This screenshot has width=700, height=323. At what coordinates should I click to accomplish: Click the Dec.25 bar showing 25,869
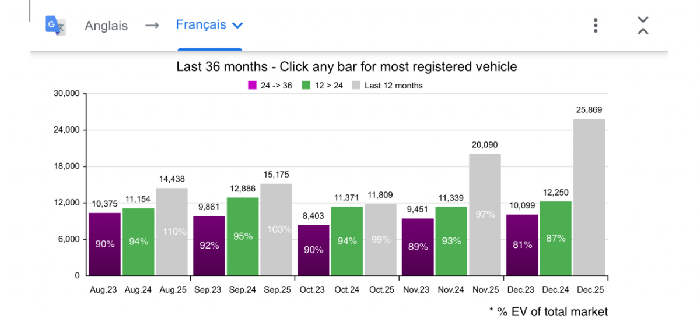pyautogui.click(x=589, y=197)
